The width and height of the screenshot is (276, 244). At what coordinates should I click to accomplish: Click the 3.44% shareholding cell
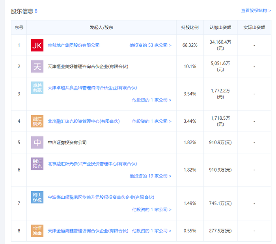click(x=190, y=121)
